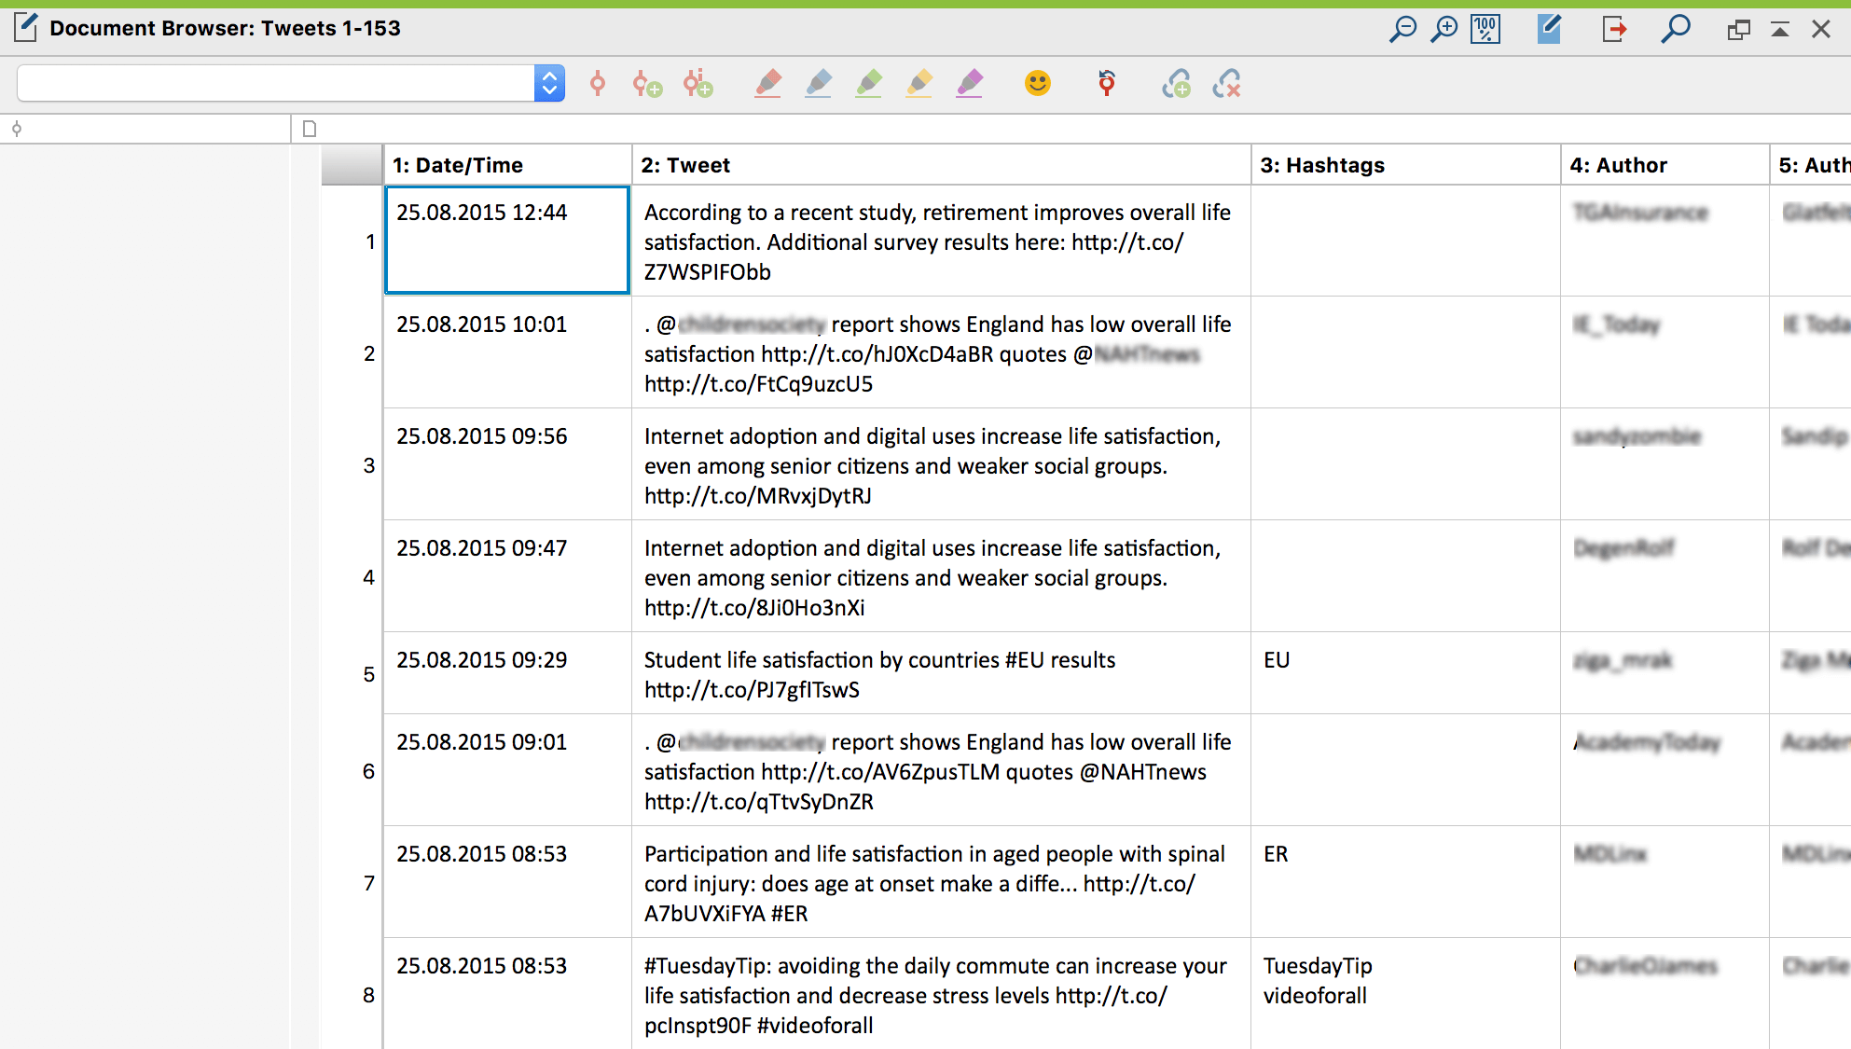
Task: Reset zoom to 100 percent icon
Action: 1485,29
